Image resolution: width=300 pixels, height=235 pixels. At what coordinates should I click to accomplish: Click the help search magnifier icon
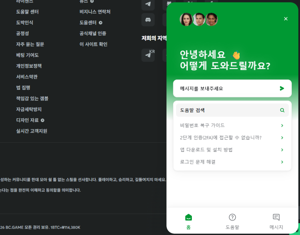point(282,110)
